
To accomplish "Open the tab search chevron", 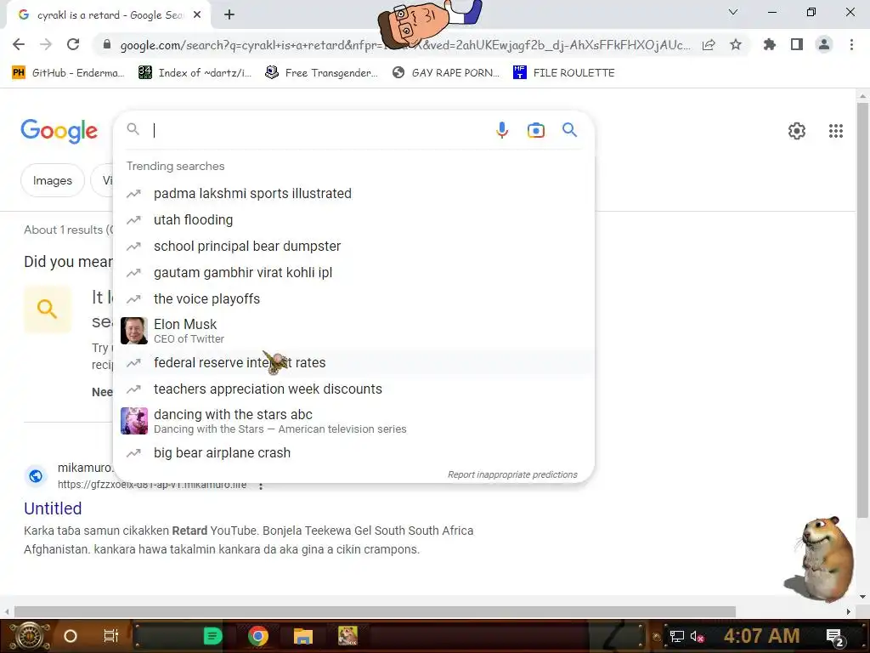I will point(733,12).
